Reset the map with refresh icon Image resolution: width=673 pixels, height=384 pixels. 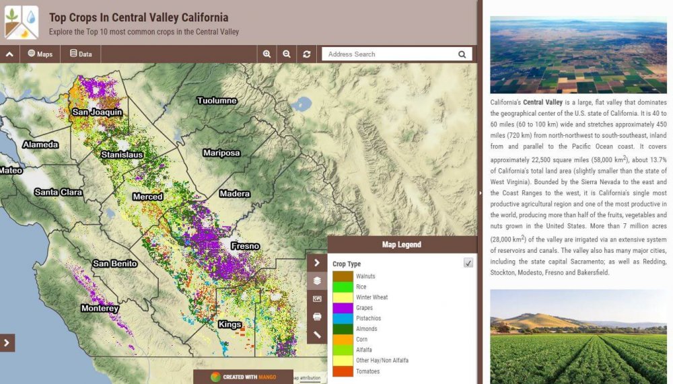point(306,54)
